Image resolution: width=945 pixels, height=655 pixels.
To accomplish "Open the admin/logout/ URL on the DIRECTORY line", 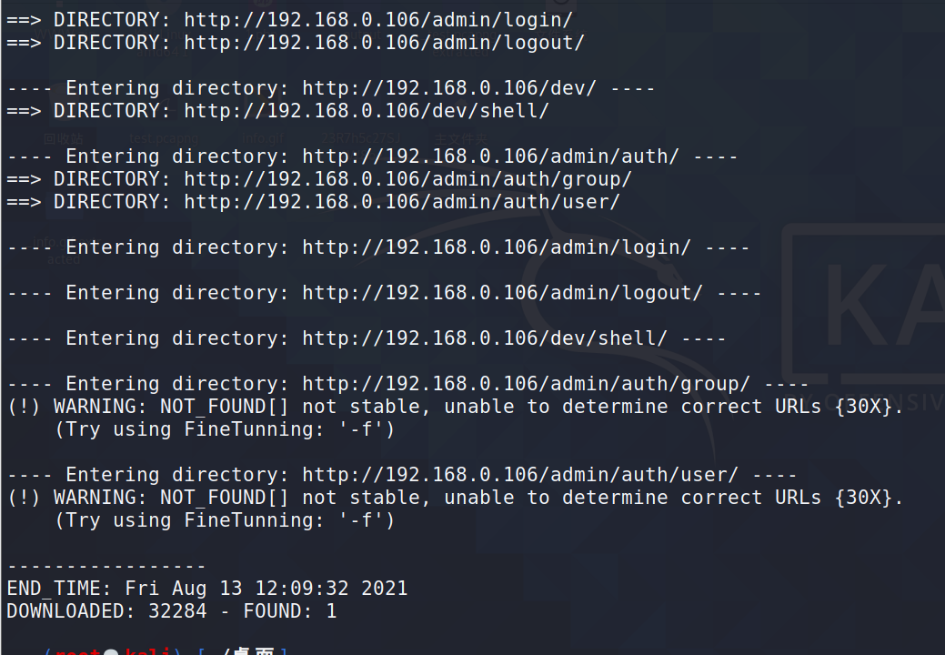I will click(x=384, y=43).
